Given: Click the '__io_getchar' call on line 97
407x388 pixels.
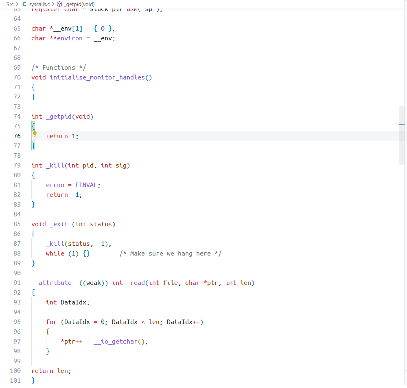Looking at the screenshot, I should pos(115,342).
